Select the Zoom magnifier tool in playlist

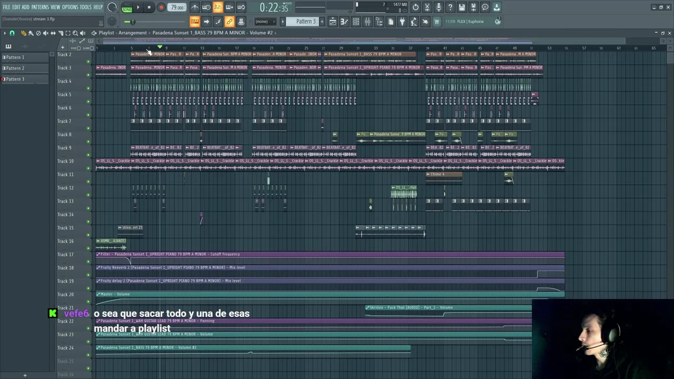[75, 33]
